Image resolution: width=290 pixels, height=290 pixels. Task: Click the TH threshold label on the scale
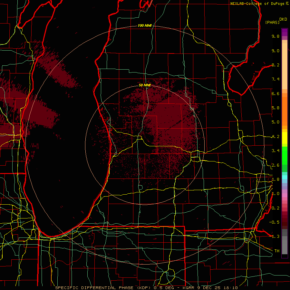[x=277, y=251]
